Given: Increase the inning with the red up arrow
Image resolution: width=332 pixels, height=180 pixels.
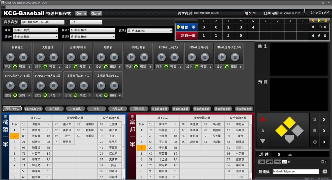Looking at the screenshot, I should pos(263,119).
